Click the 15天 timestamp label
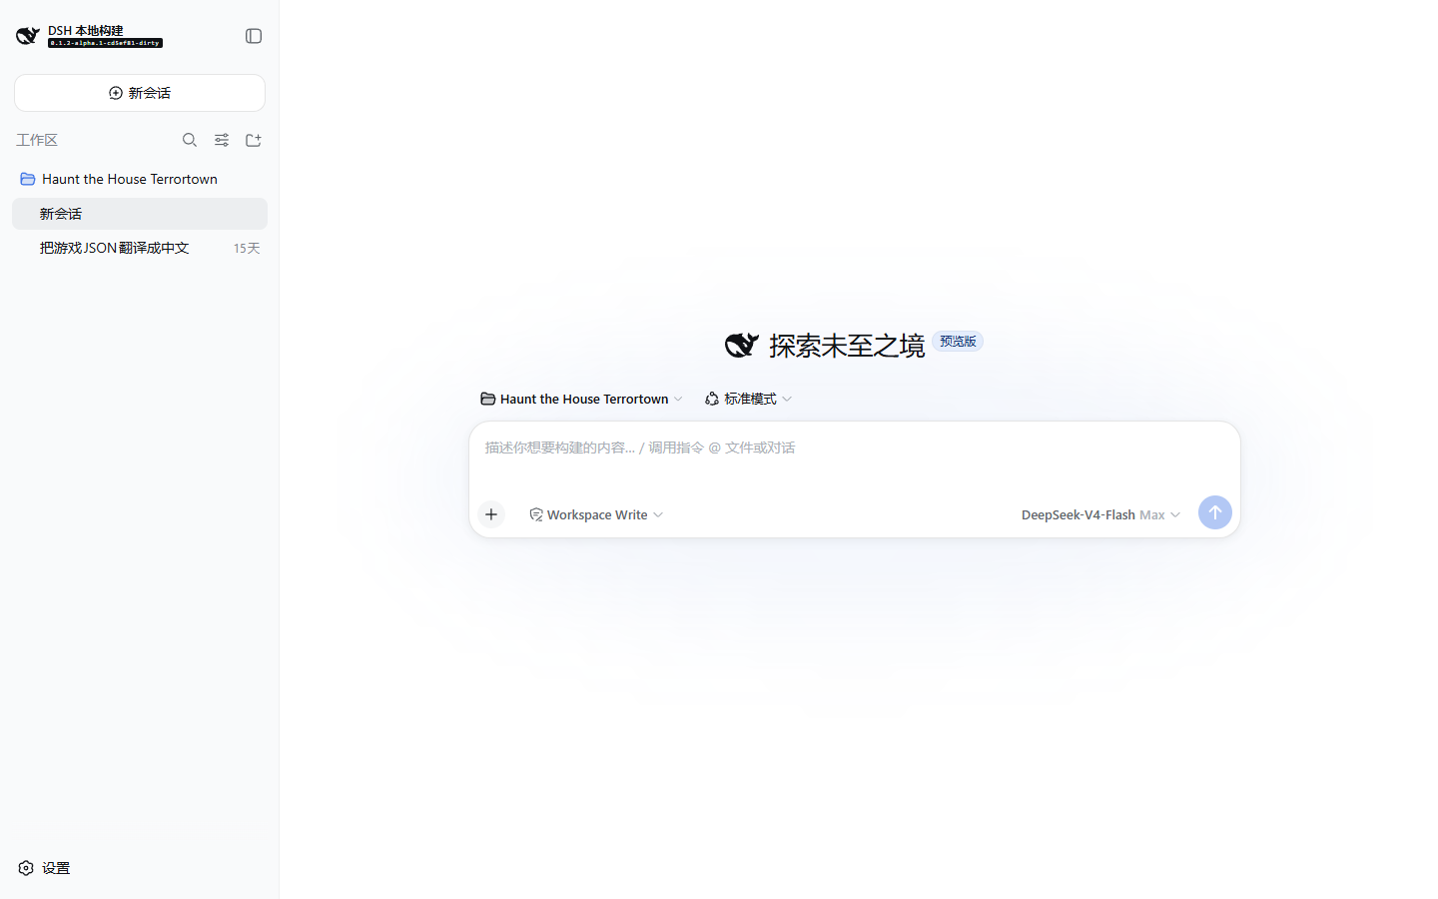Viewport: 1438px width, 899px height. pyautogui.click(x=247, y=248)
